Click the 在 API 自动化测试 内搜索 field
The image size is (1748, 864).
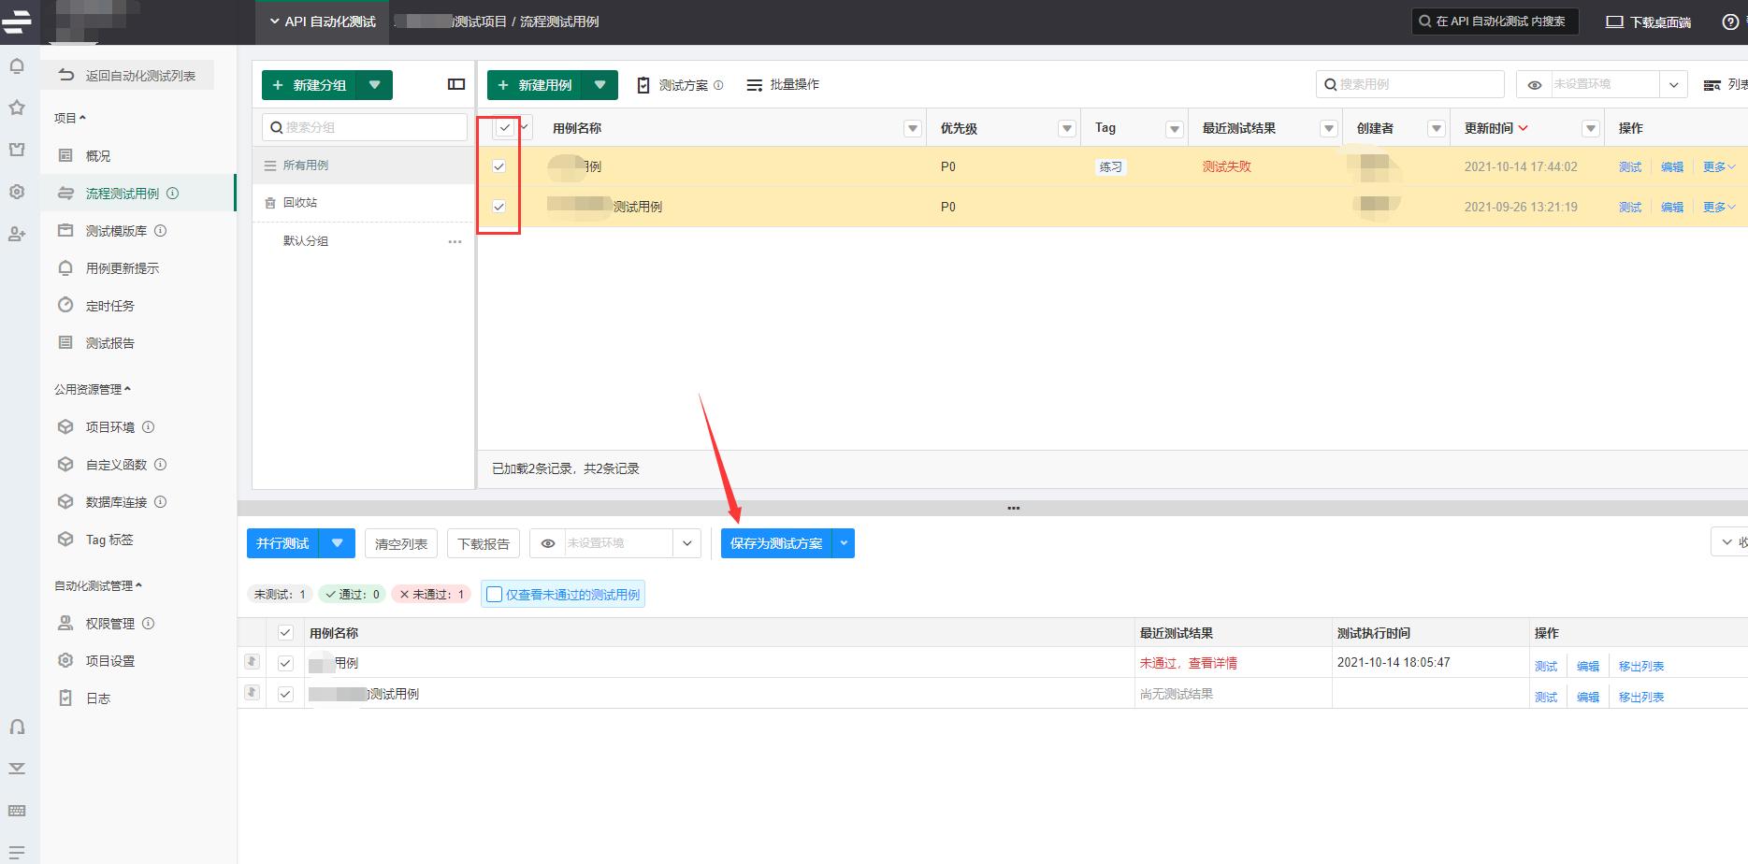click(1495, 22)
